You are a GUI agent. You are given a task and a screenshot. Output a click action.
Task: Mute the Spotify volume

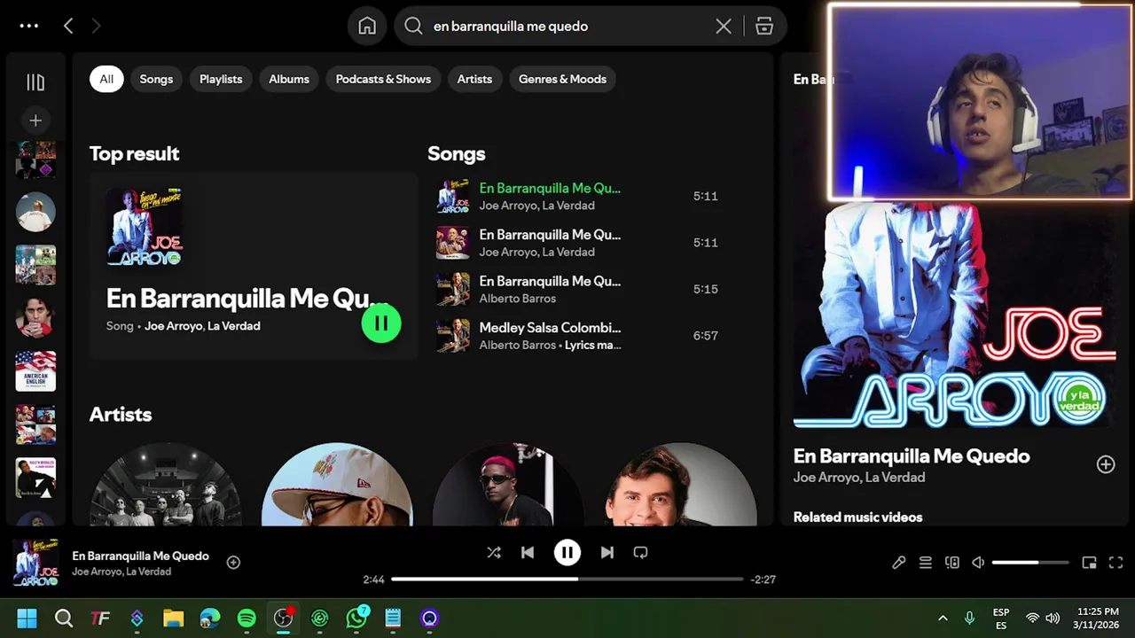coord(978,563)
